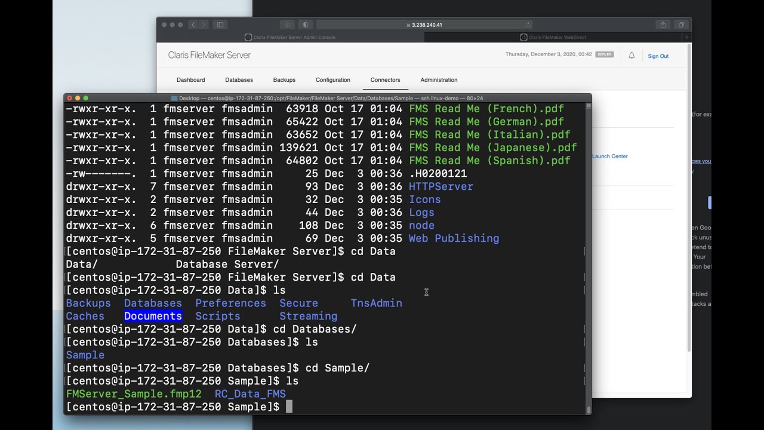Screen dimensions: 764x430
Task: Show all tabs overview in Safari
Action: pyautogui.click(x=681, y=24)
